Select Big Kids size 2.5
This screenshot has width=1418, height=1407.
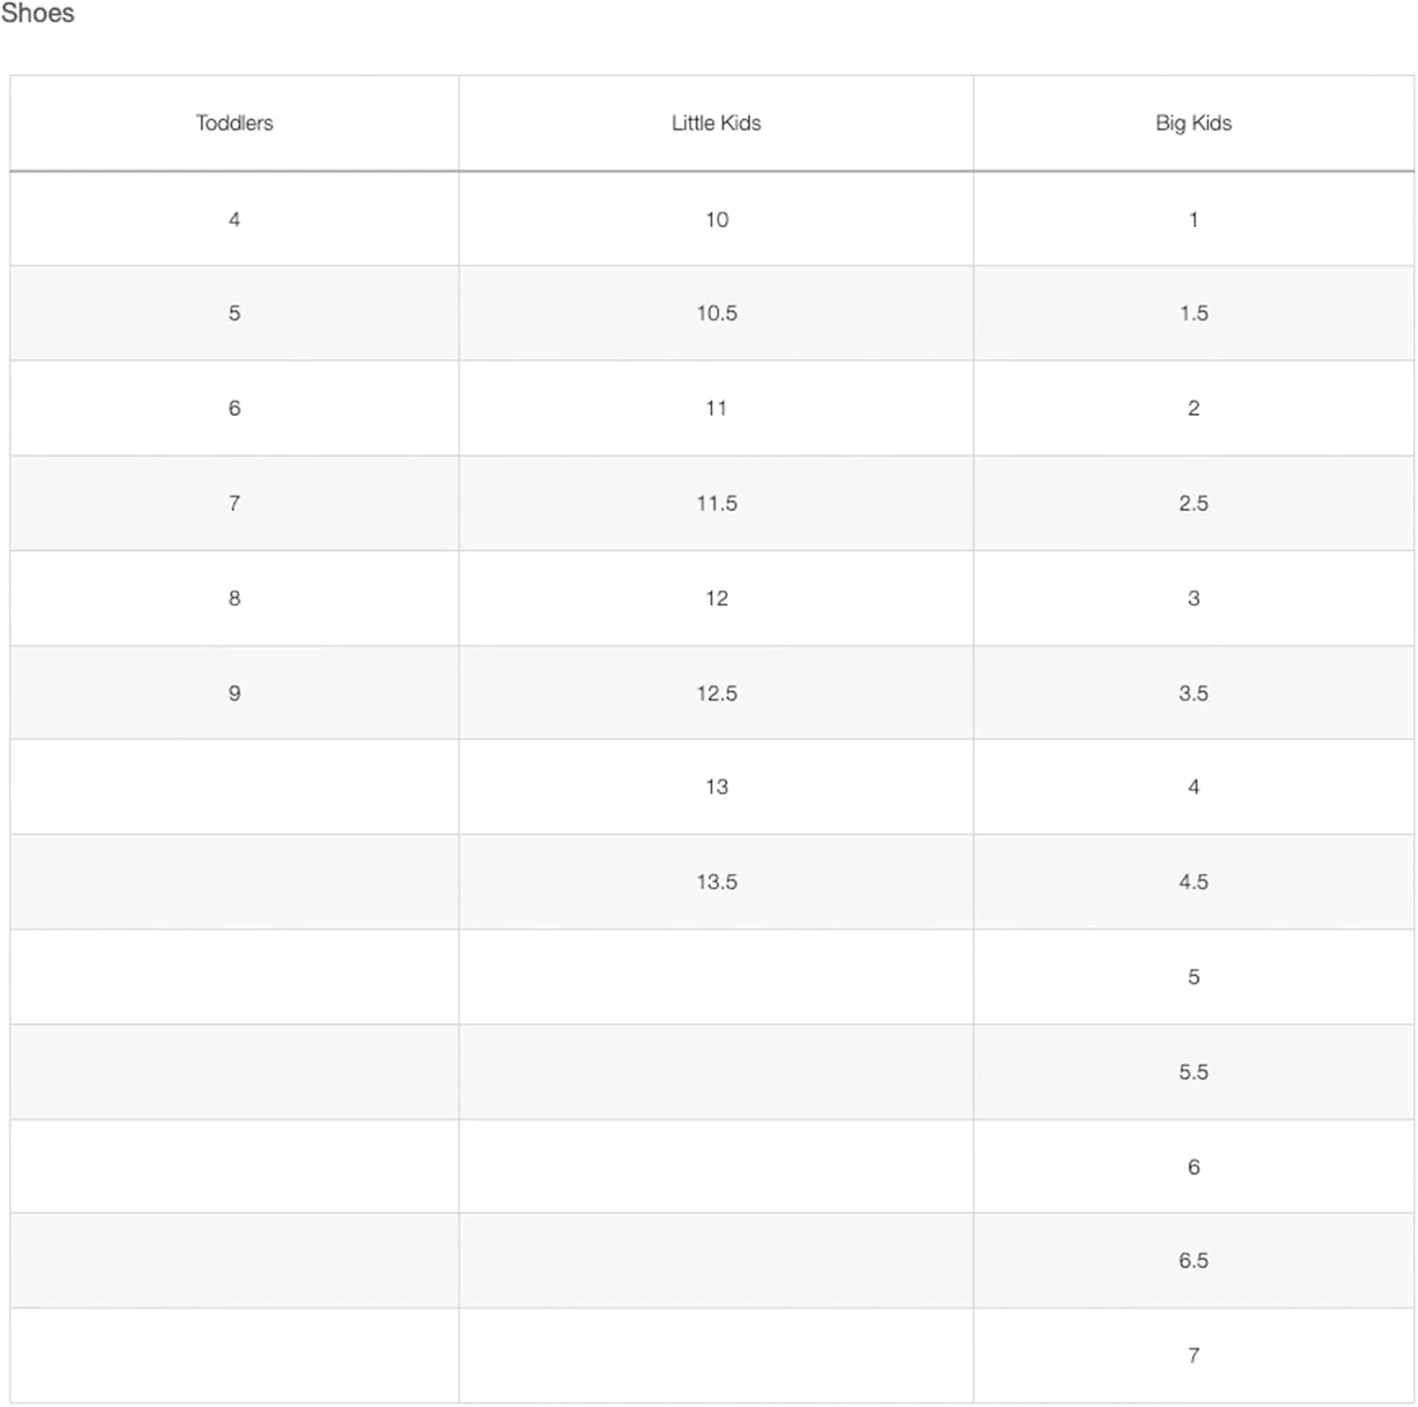(x=1194, y=503)
